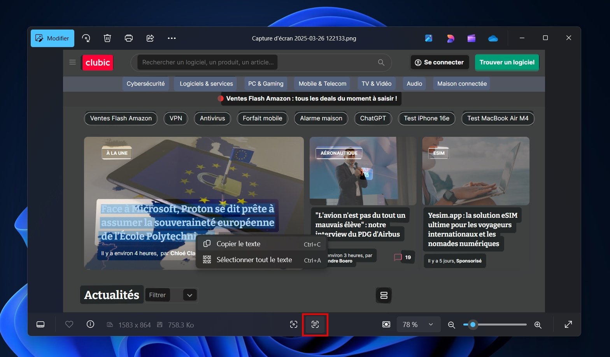Select the ChatGPT pill
Image resolution: width=610 pixels, height=357 pixels.
[x=373, y=118]
